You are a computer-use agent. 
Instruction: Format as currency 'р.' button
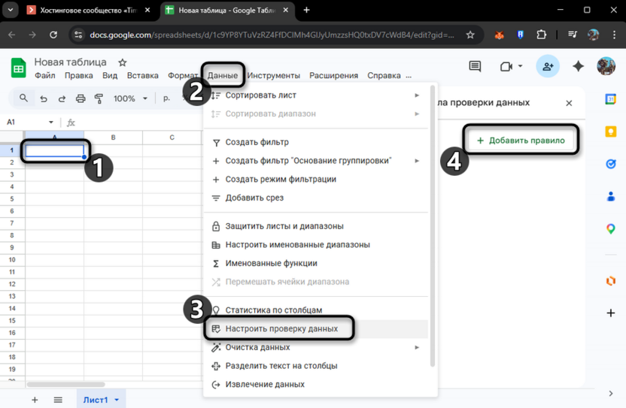[167, 98]
